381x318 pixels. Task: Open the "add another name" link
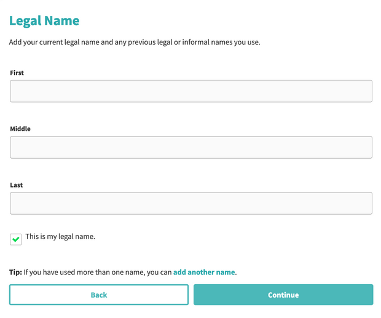[x=204, y=272]
